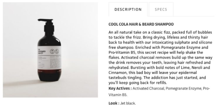
Task: Click the Key Actives label
Action: pos(120,88)
